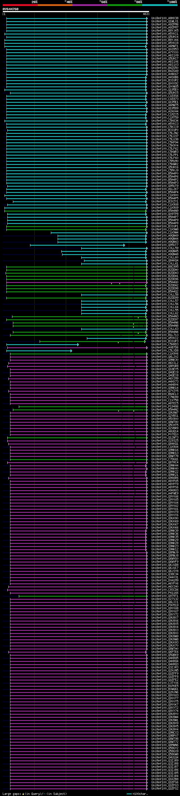Image resolution: width=180 pixels, height=796 pixels.
Task: Open hit UniRef100_A9ZPM7
Action: 165,27
